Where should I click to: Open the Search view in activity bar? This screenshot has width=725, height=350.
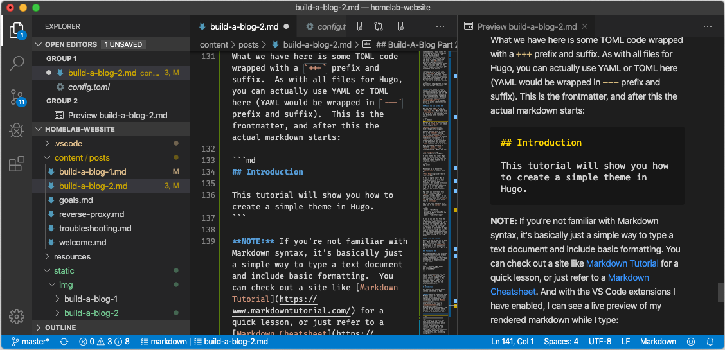(17, 64)
